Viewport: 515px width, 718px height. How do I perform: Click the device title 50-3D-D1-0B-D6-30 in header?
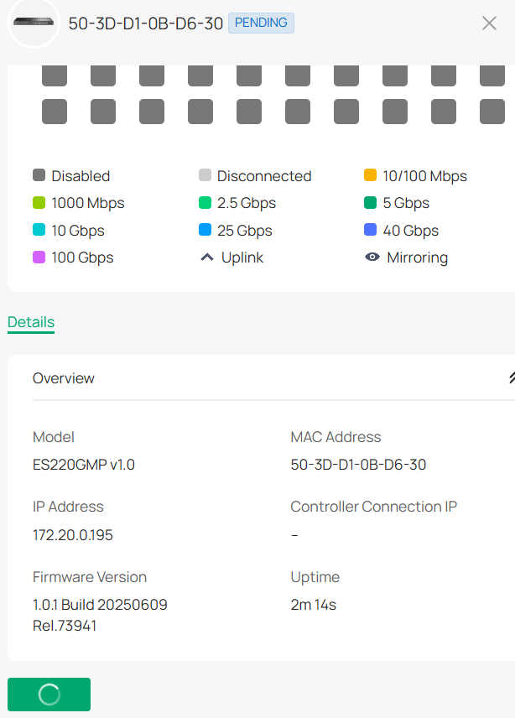coord(146,23)
